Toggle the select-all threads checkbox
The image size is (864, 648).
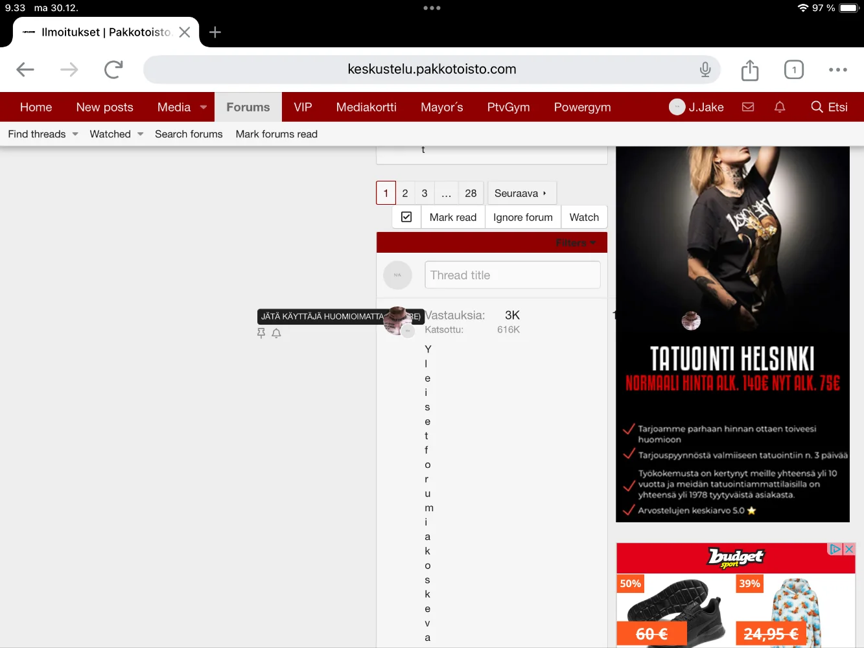406,217
